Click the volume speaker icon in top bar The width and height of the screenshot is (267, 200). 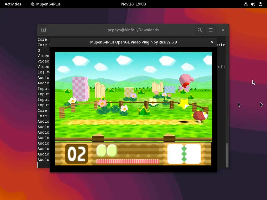pyautogui.click(x=253, y=4)
